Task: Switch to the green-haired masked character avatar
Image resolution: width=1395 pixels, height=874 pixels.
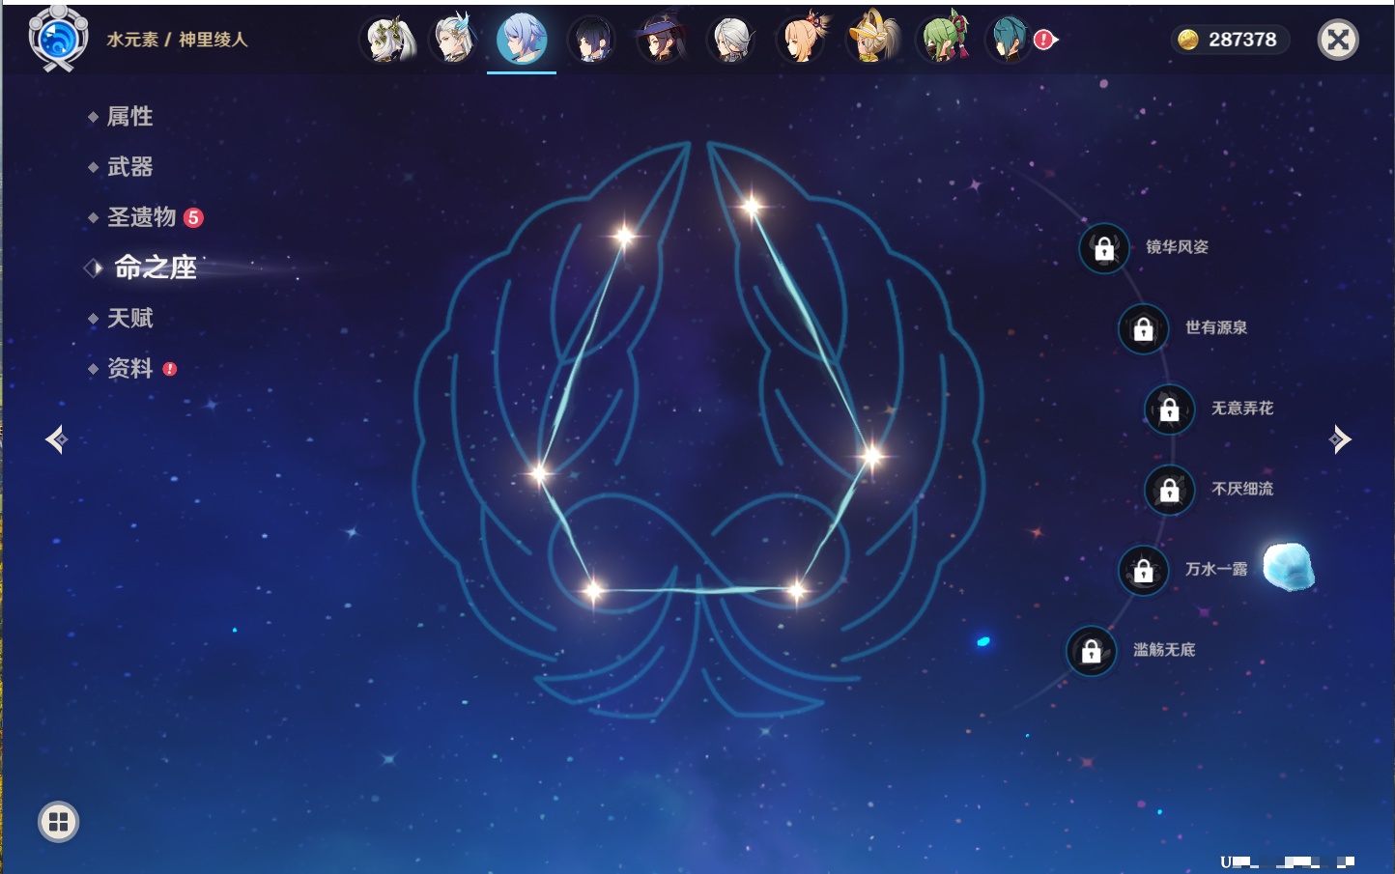Action: [943, 40]
